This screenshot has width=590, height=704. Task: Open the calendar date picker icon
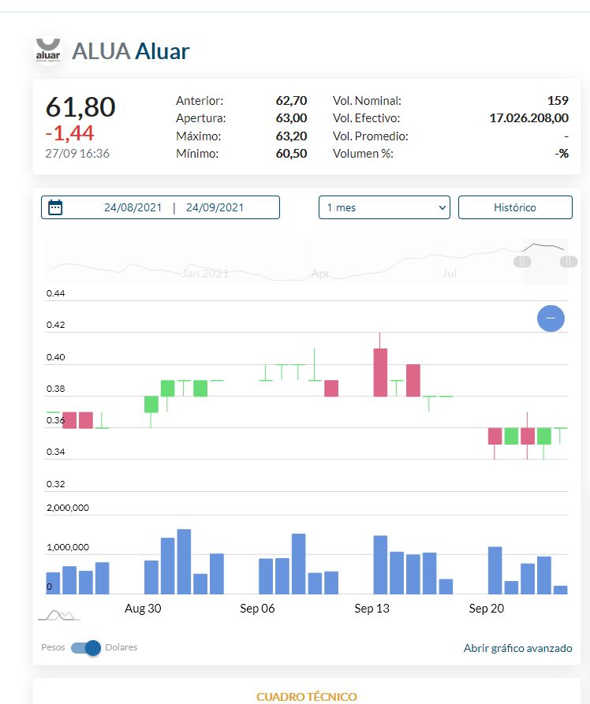55,207
